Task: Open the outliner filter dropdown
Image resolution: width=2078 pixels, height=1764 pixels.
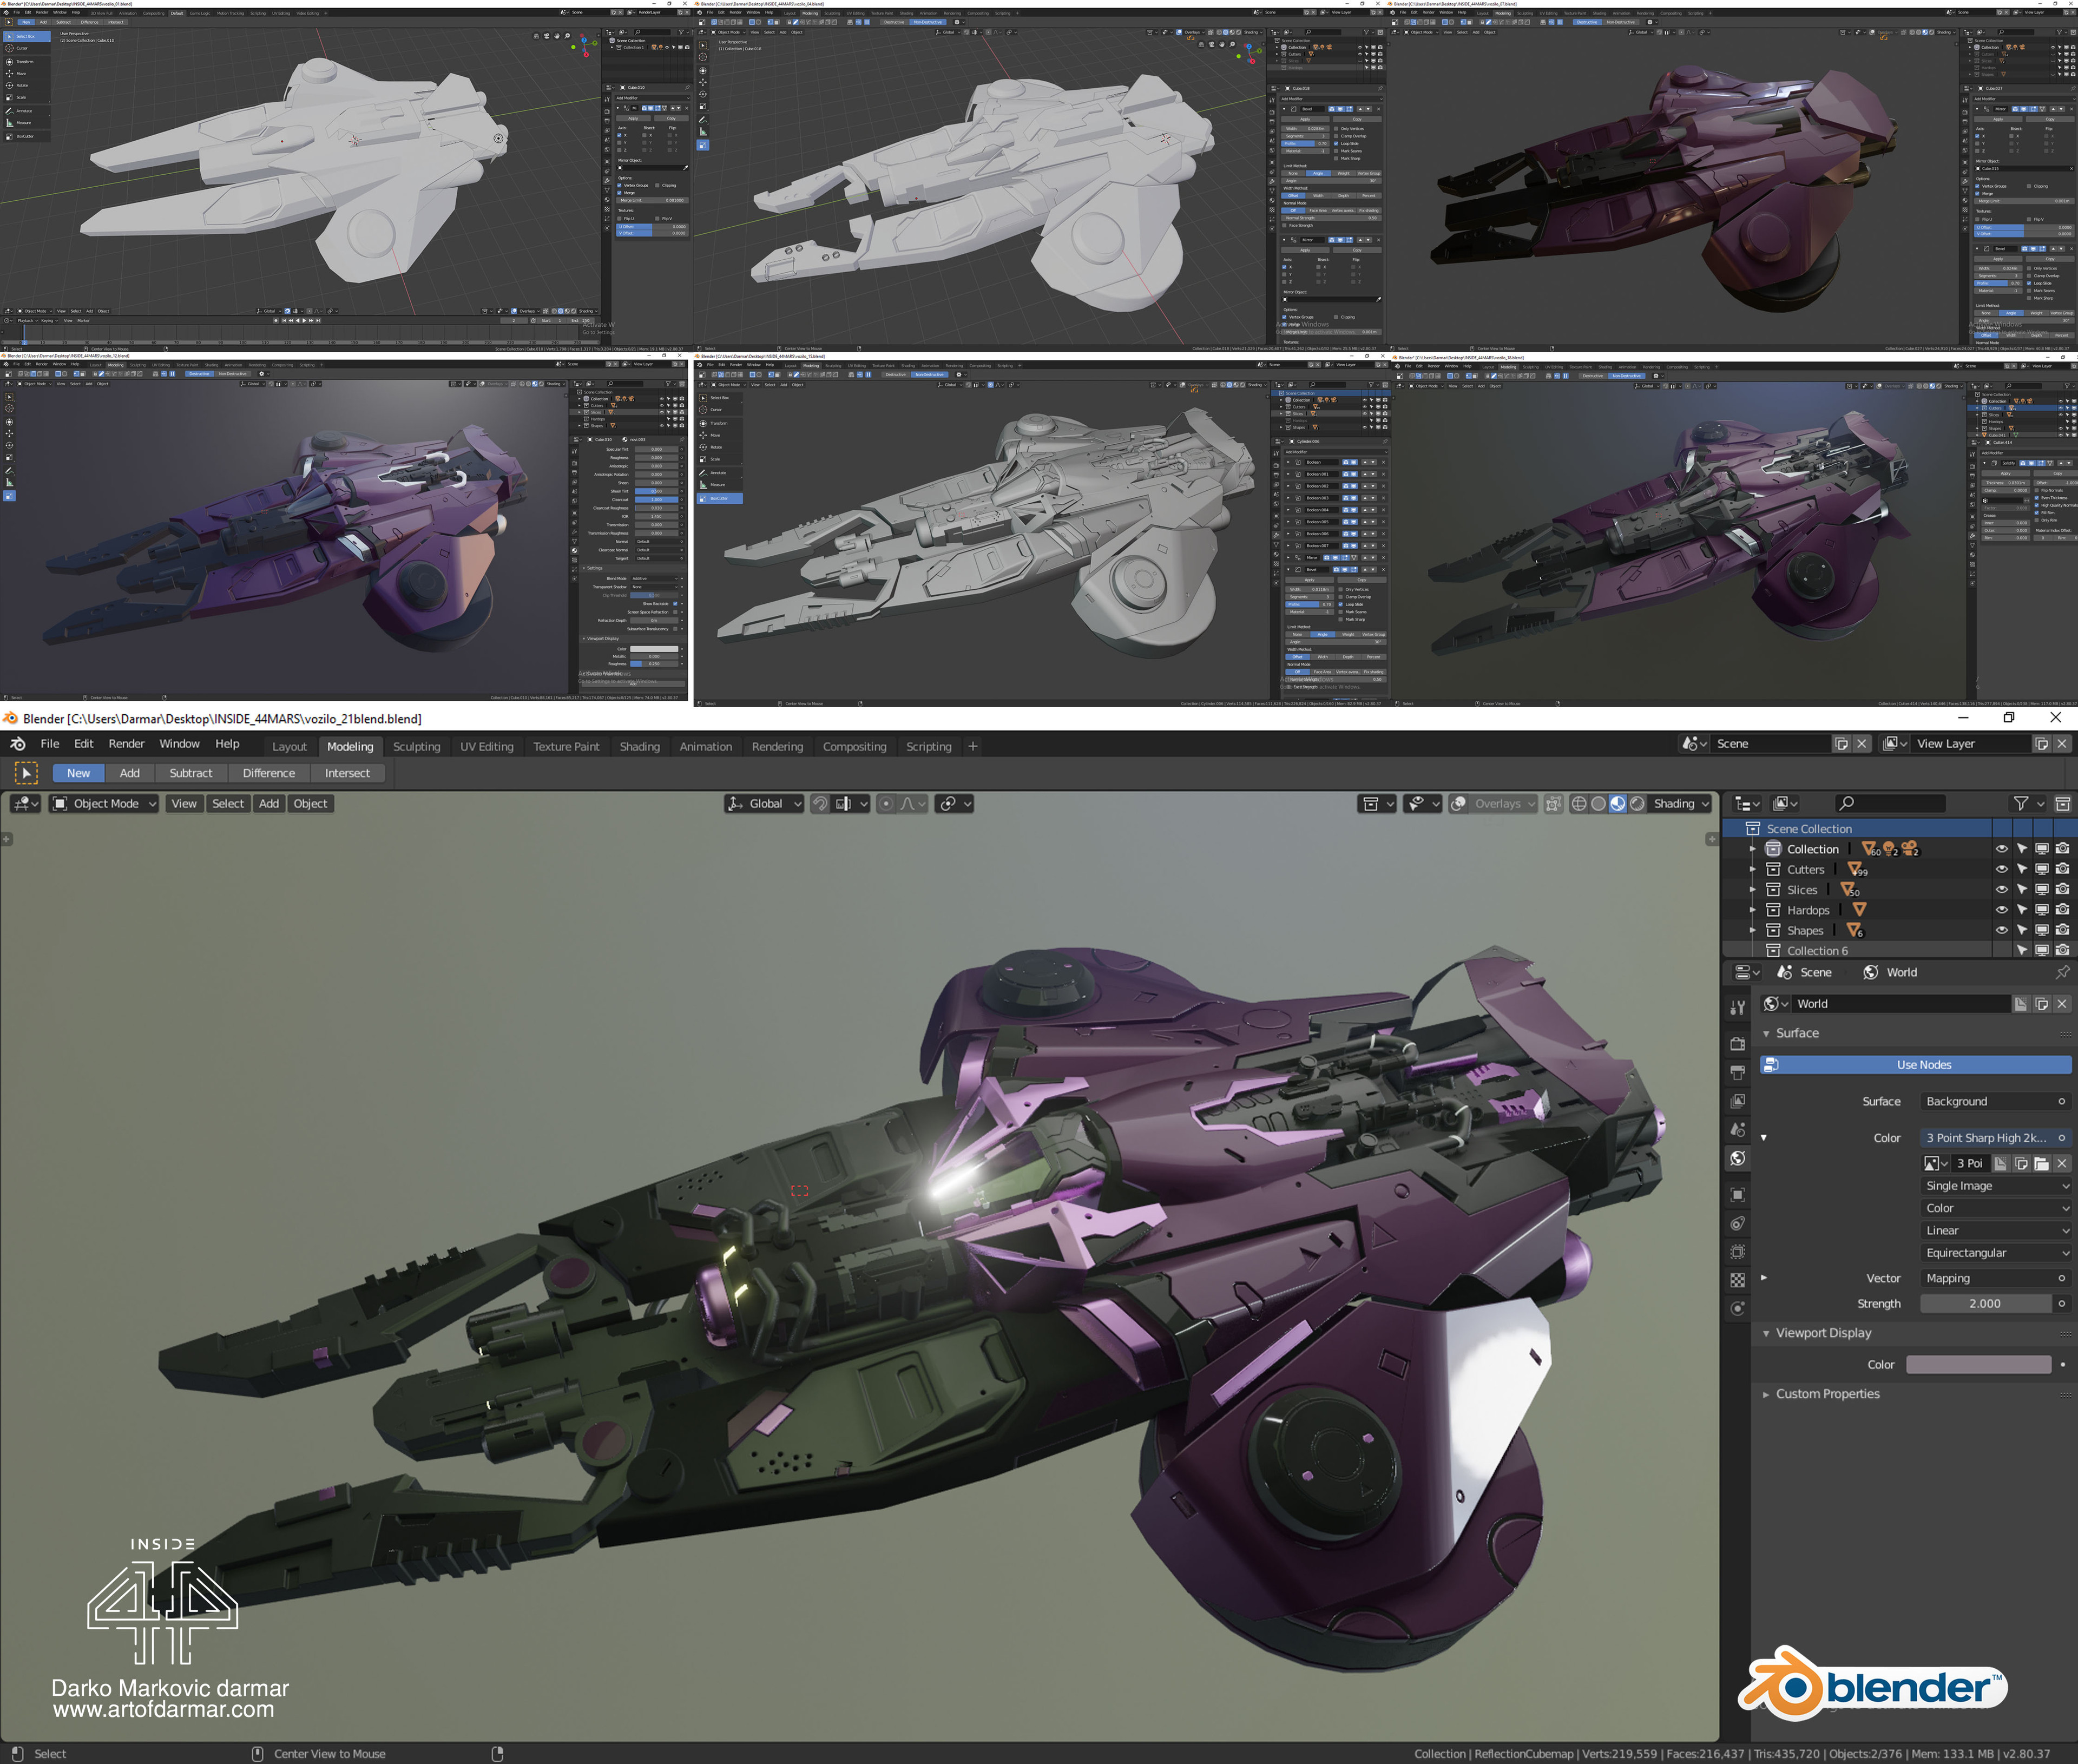Action: point(2027,804)
